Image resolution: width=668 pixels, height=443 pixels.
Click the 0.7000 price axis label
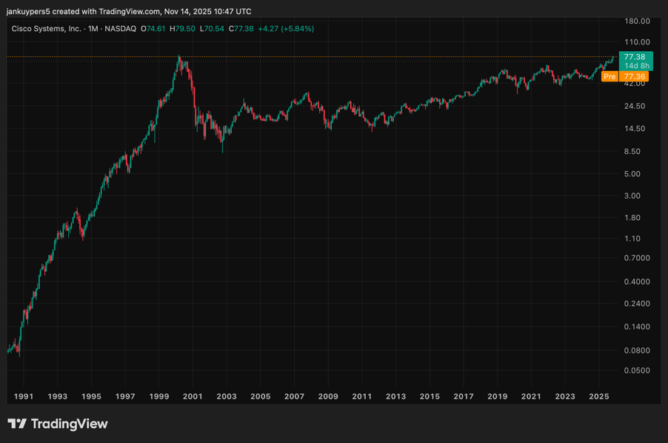(x=637, y=258)
